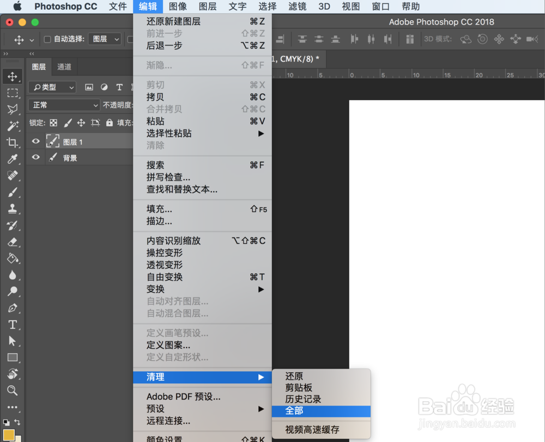This screenshot has height=442, width=545.
Task: Choose 视频高速缓存 in purge submenu
Action: (x=321, y=430)
